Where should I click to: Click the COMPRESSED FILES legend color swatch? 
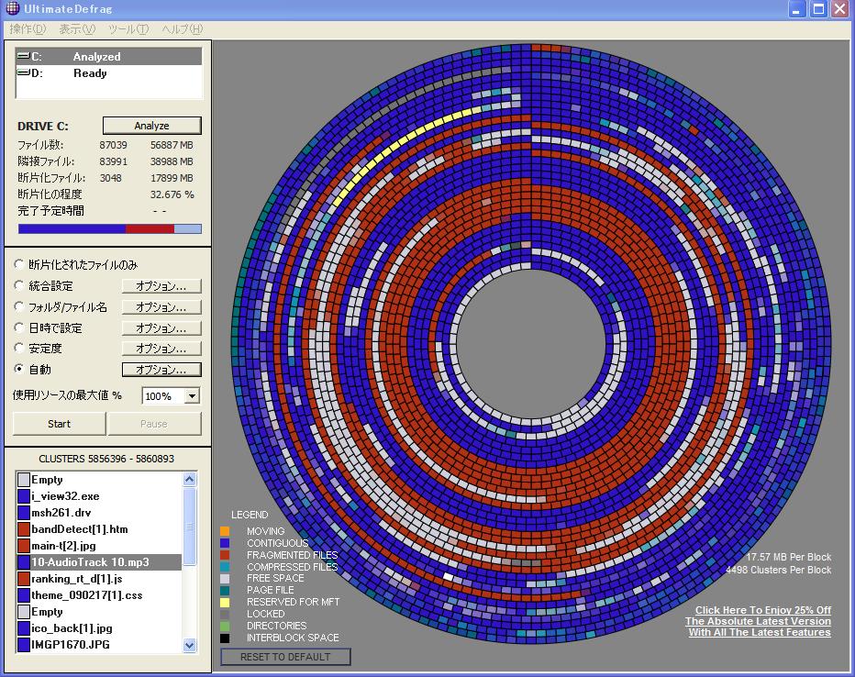pyautogui.click(x=225, y=567)
